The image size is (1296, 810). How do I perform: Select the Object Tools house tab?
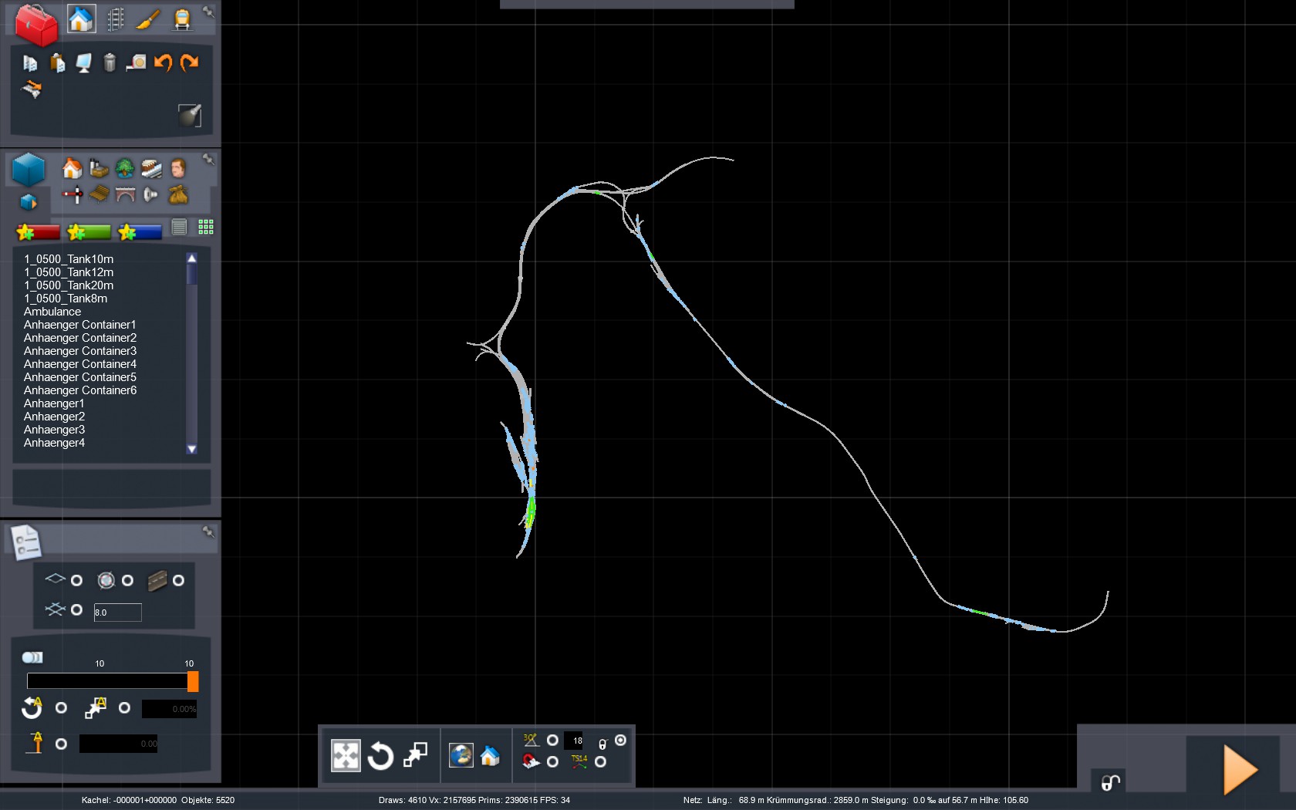pyautogui.click(x=81, y=19)
